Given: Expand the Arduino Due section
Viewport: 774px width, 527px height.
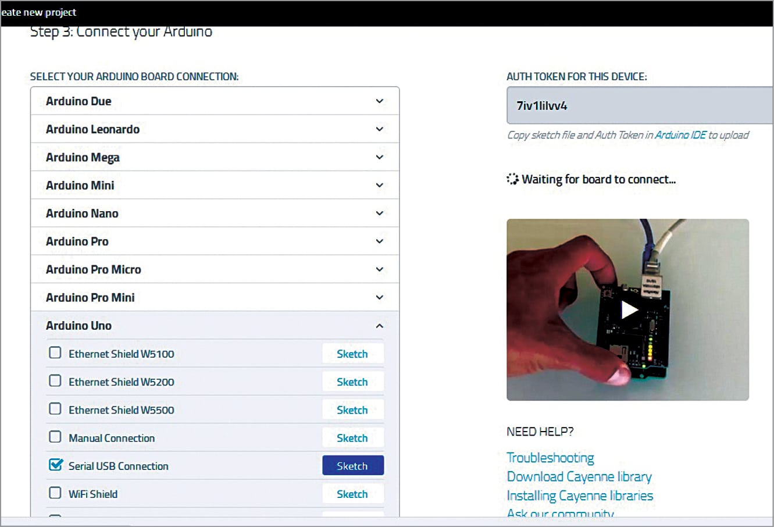Looking at the screenshot, I should coord(379,101).
